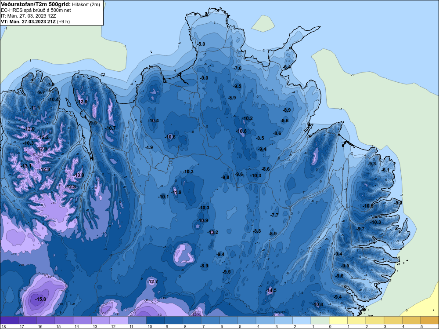Click the -4.9 temperature value
The width and height of the screenshot is (439, 329).
click(x=149, y=147)
